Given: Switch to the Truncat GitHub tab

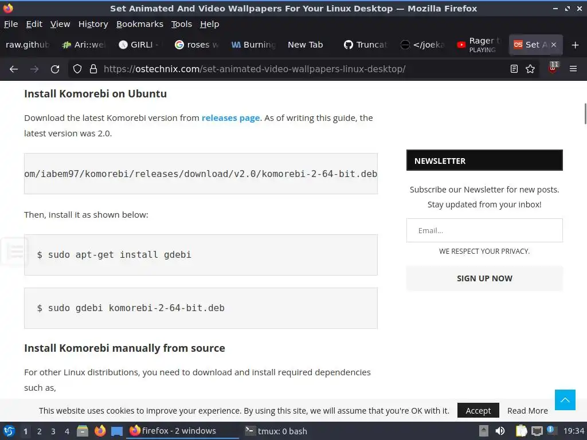Looking at the screenshot, I should [366, 45].
